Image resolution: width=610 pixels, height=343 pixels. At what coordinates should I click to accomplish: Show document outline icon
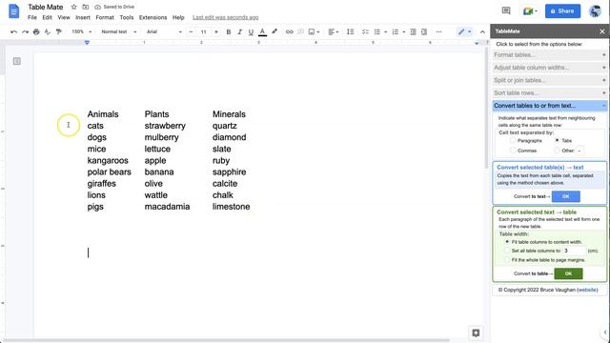17,61
